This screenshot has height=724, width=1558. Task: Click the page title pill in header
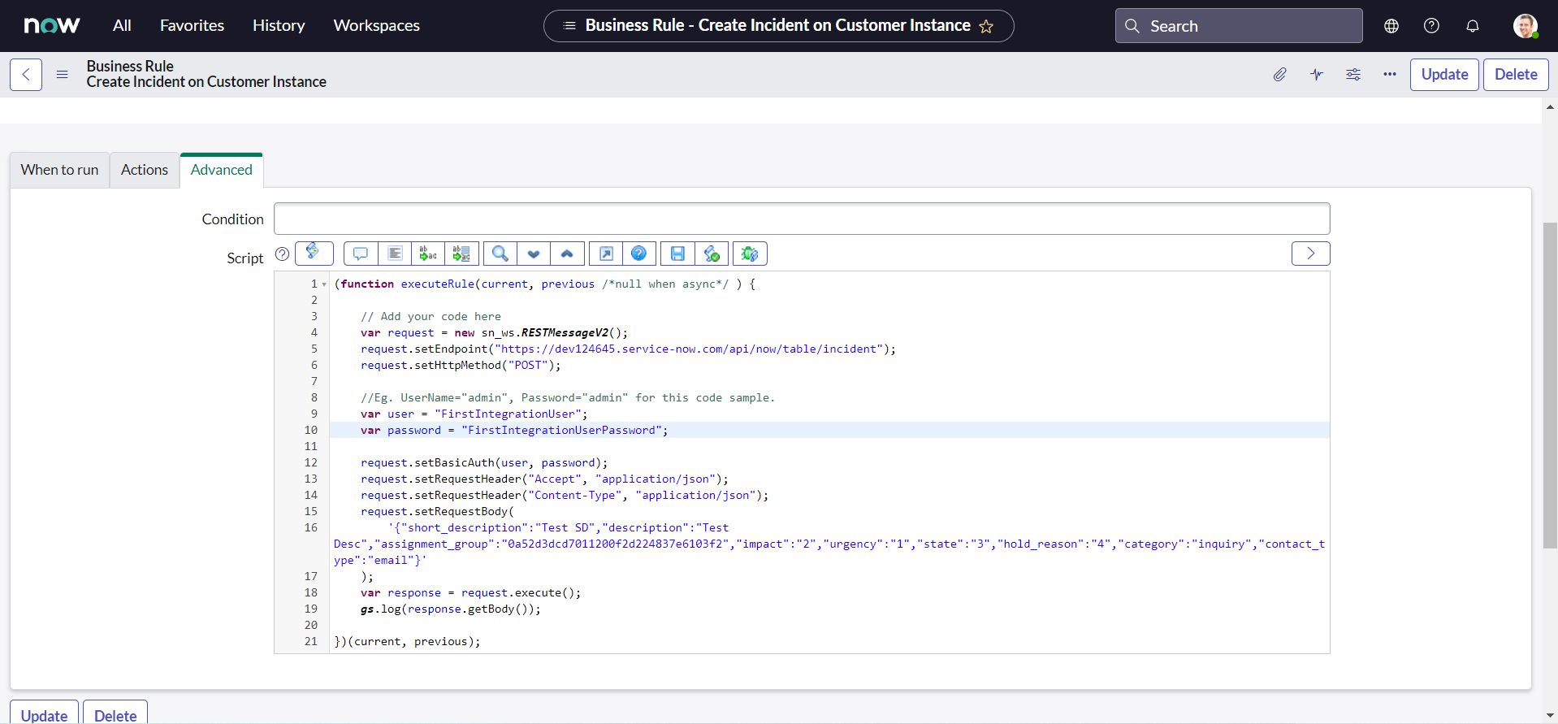(x=778, y=26)
